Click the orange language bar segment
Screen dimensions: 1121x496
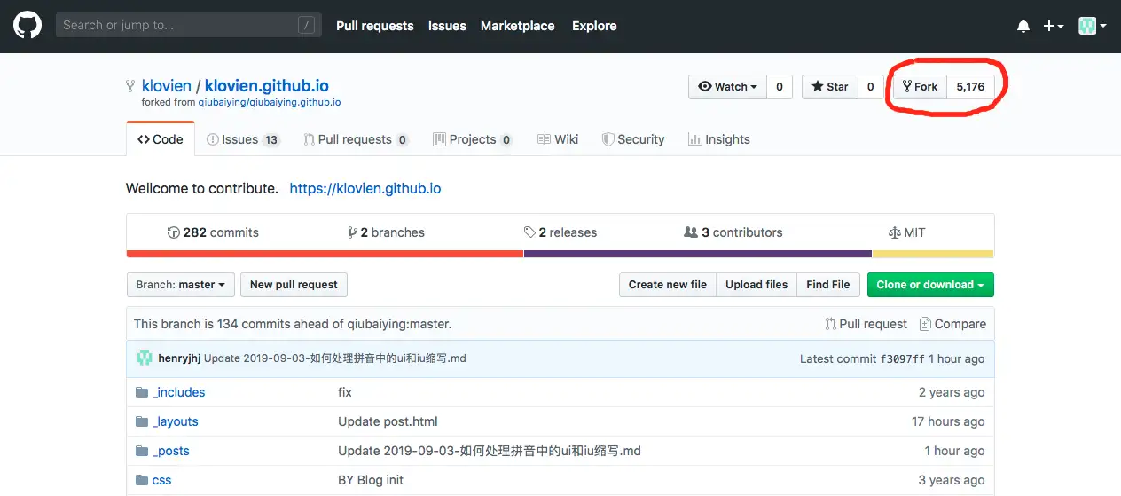pyautogui.click(x=325, y=254)
